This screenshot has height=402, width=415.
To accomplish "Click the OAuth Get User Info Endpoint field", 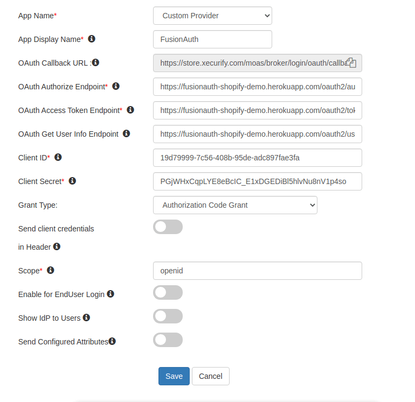I will (258, 134).
